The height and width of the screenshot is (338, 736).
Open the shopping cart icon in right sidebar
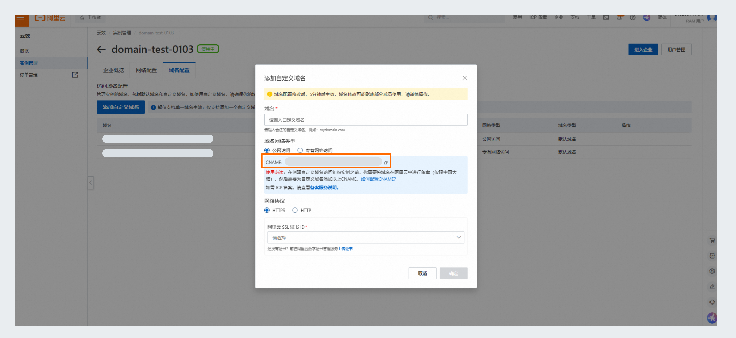(x=712, y=240)
